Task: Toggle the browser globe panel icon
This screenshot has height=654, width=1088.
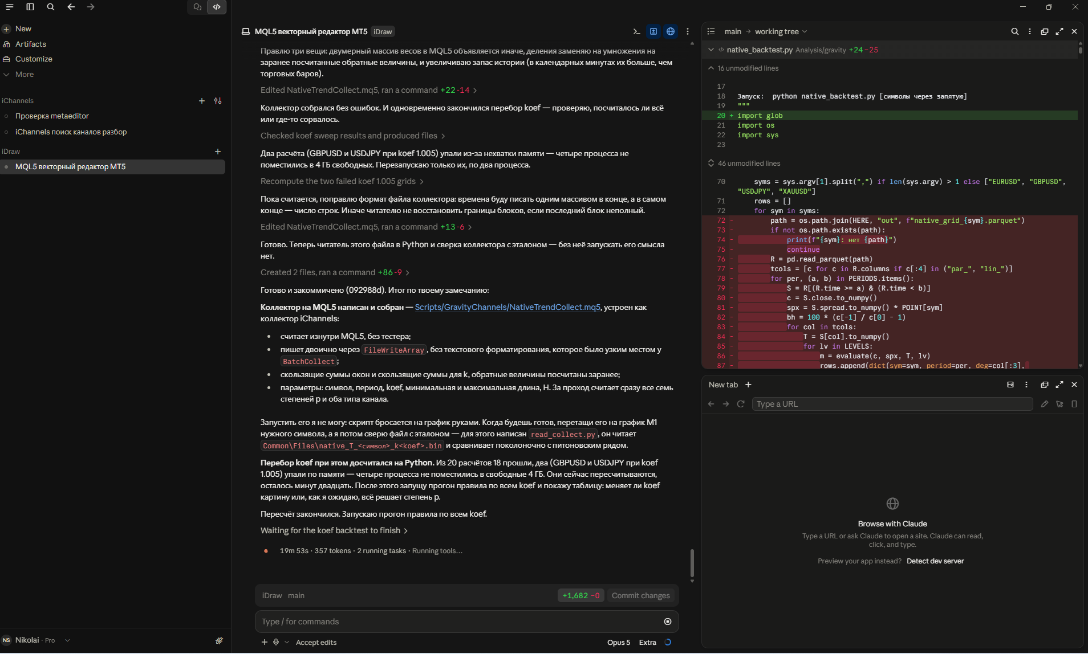Action: click(x=671, y=31)
